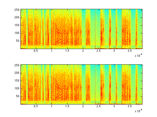The width and height of the screenshot is (157, 117).
Task: Select the 200 y-axis label on top plot
Action: click(17, 18)
